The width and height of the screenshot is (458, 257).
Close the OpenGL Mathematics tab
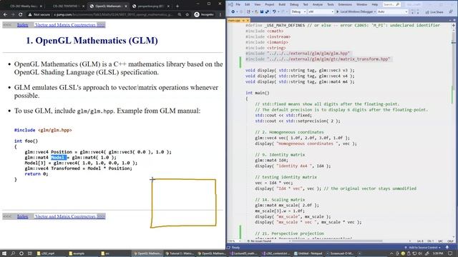pos(126,6)
